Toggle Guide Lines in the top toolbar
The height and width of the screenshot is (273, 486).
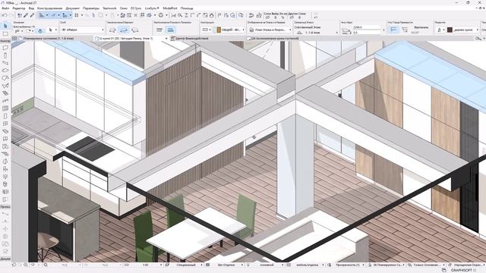42,15
